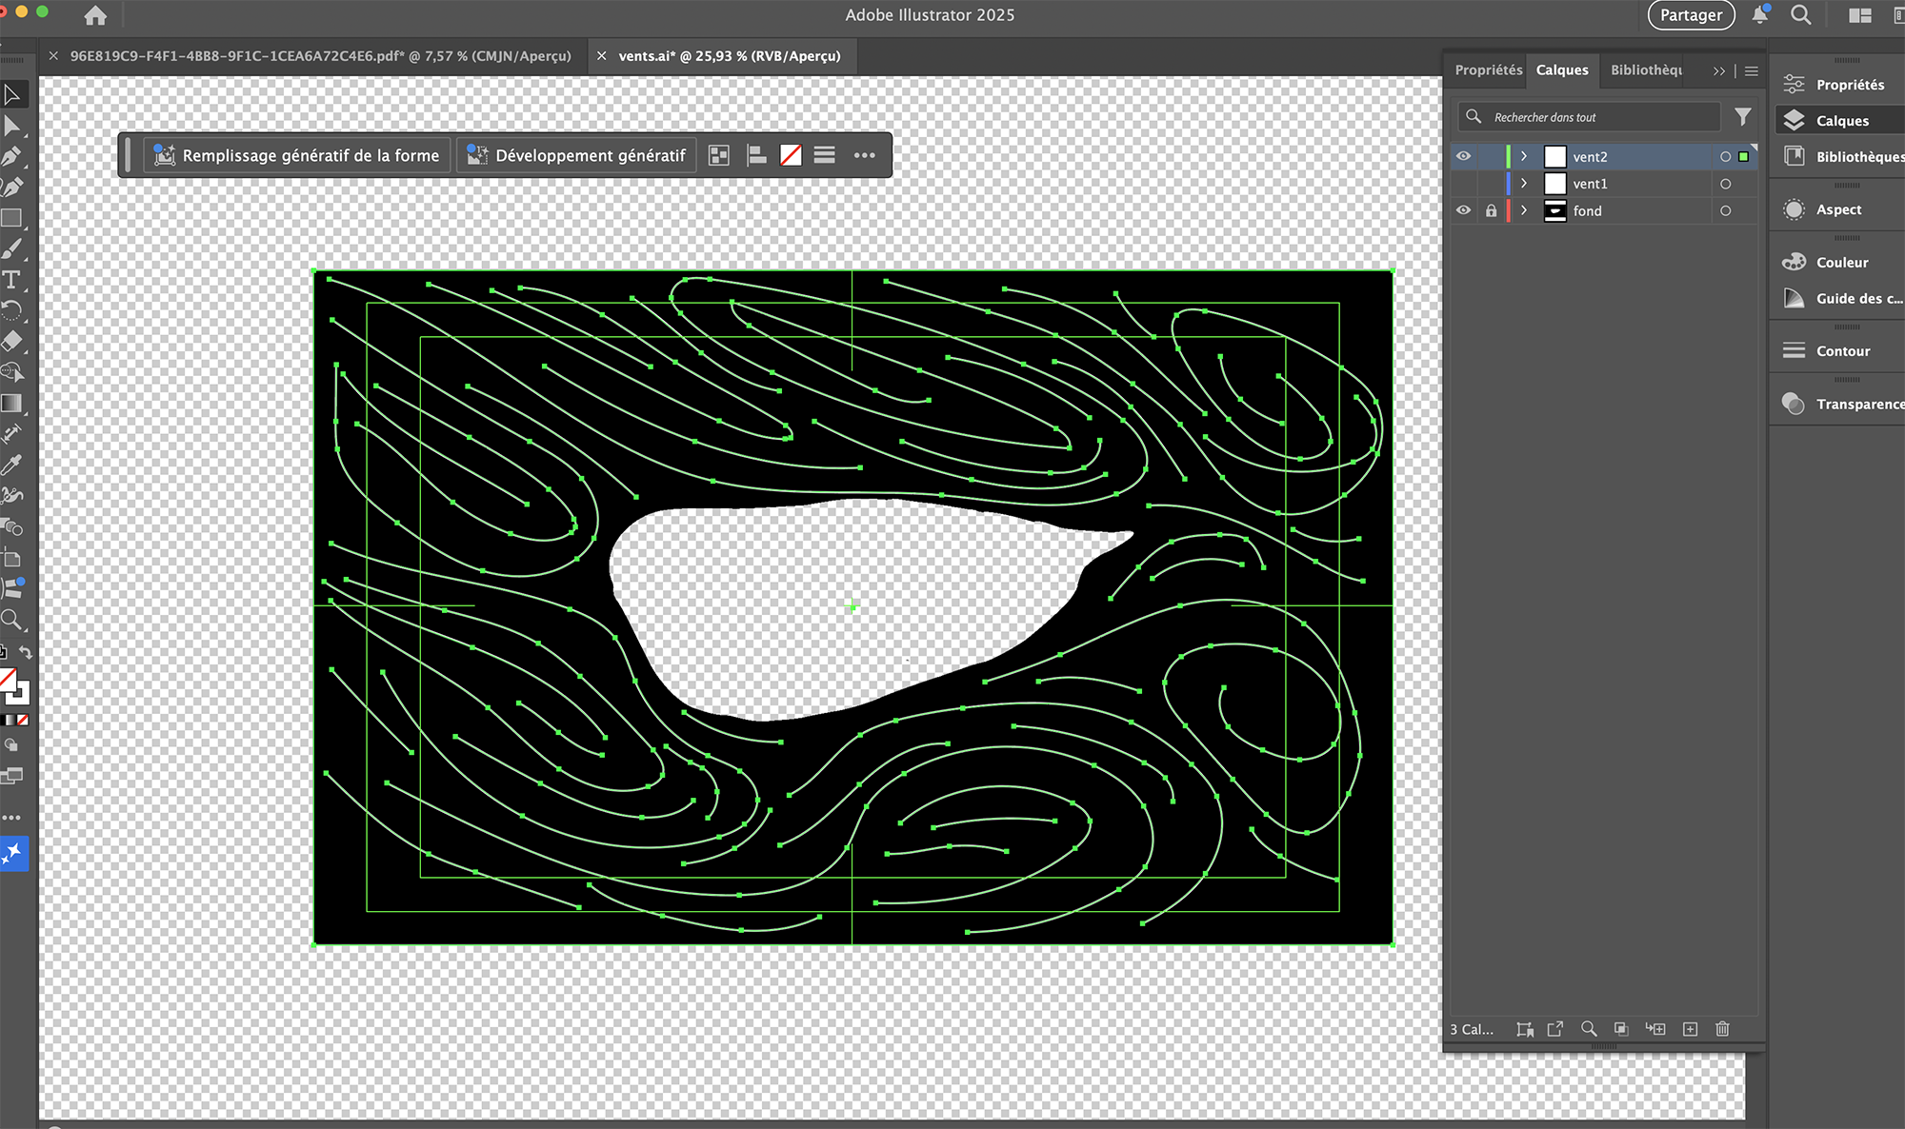Select the Pen tool
The image size is (1905, 1129).
[11, 156]
